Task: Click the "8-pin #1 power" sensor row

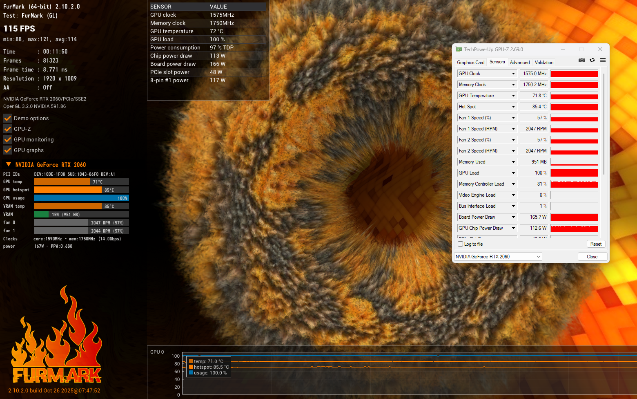Action: (208, 80)
